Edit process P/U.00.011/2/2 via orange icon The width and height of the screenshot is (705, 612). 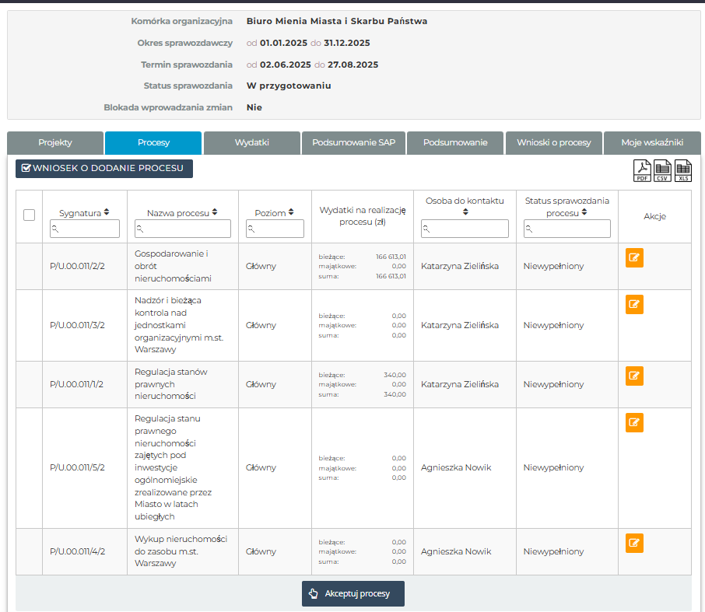634,258
